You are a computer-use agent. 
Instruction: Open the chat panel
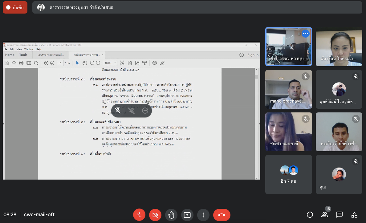click(340, 215)
